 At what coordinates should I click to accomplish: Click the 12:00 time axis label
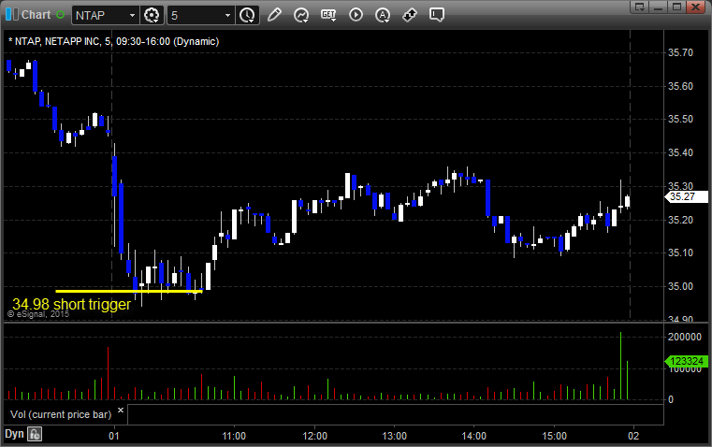coord(314,436)
